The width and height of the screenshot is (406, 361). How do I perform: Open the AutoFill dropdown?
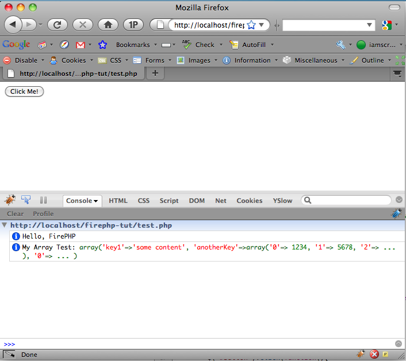(x=272, y=45)
